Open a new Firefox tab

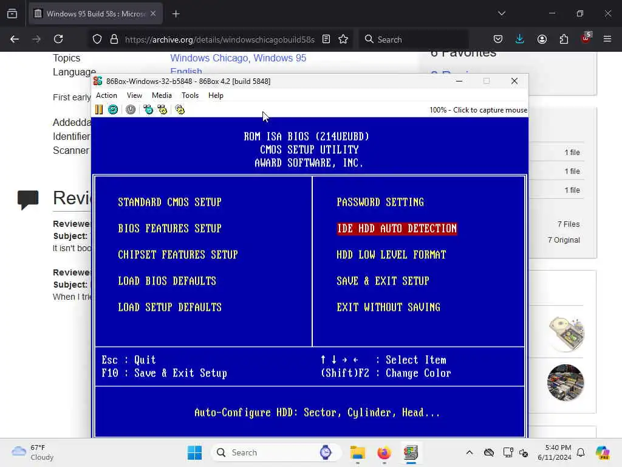pos(176,14)
